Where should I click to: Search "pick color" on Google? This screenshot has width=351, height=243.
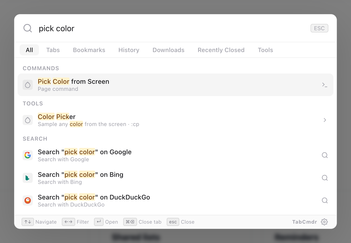pyautogui.click(x=175, y=155)
